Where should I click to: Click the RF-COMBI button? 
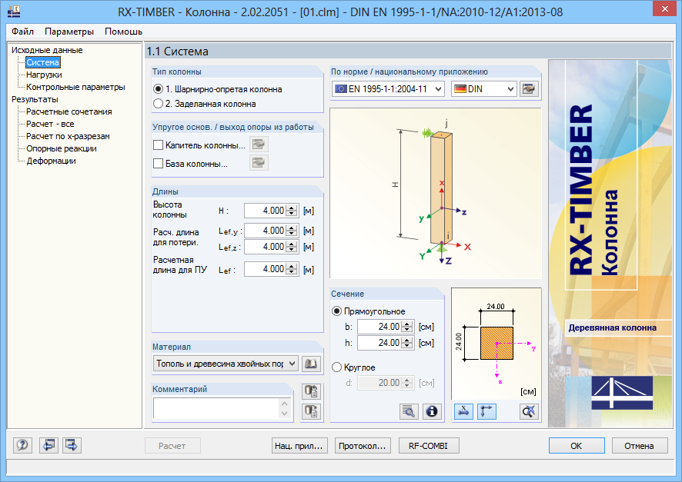tap(429, 445)
